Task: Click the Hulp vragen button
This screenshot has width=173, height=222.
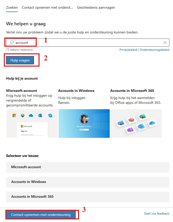Action: 20,60
